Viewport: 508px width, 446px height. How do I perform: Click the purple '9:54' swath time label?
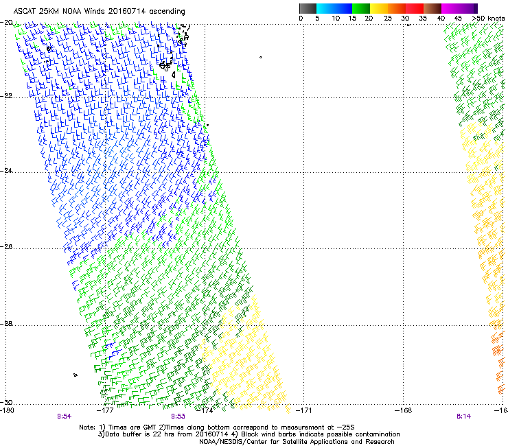[x=64, y=416]
